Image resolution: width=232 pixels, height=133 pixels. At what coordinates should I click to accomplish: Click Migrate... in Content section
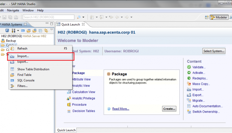(199, 101)
